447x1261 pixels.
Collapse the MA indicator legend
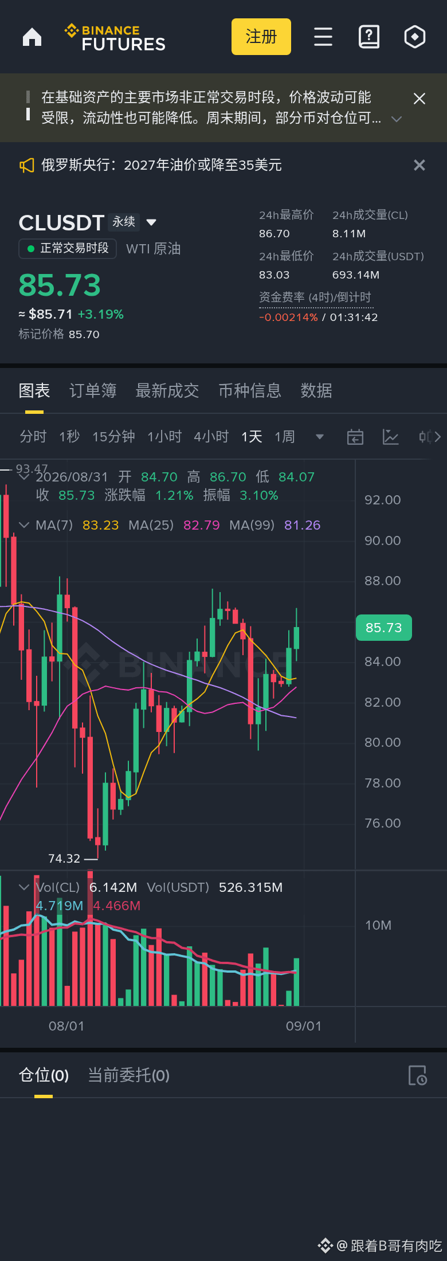pos(24,525)
